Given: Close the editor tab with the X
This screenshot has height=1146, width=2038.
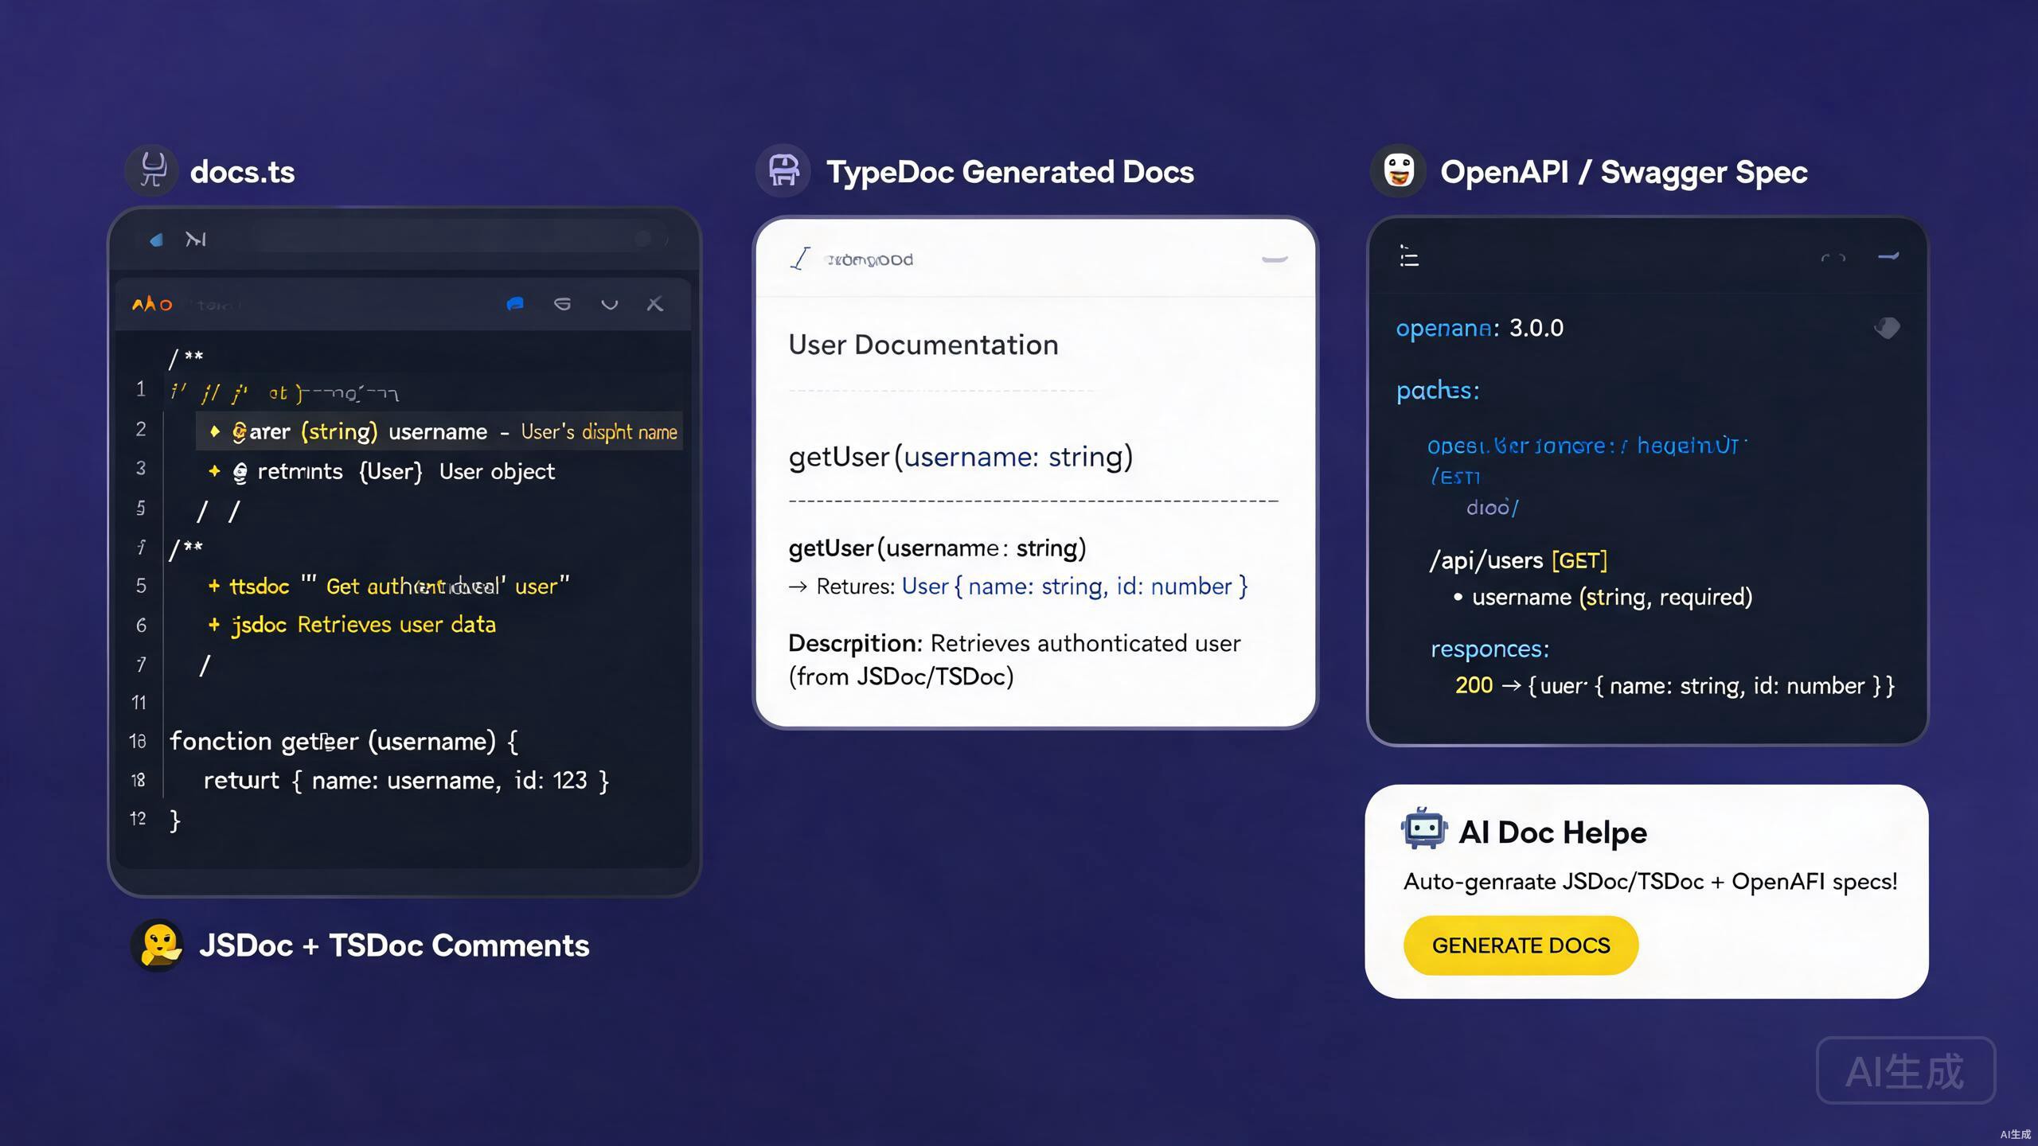Looking at the screenshot, I should coord(654,304).
